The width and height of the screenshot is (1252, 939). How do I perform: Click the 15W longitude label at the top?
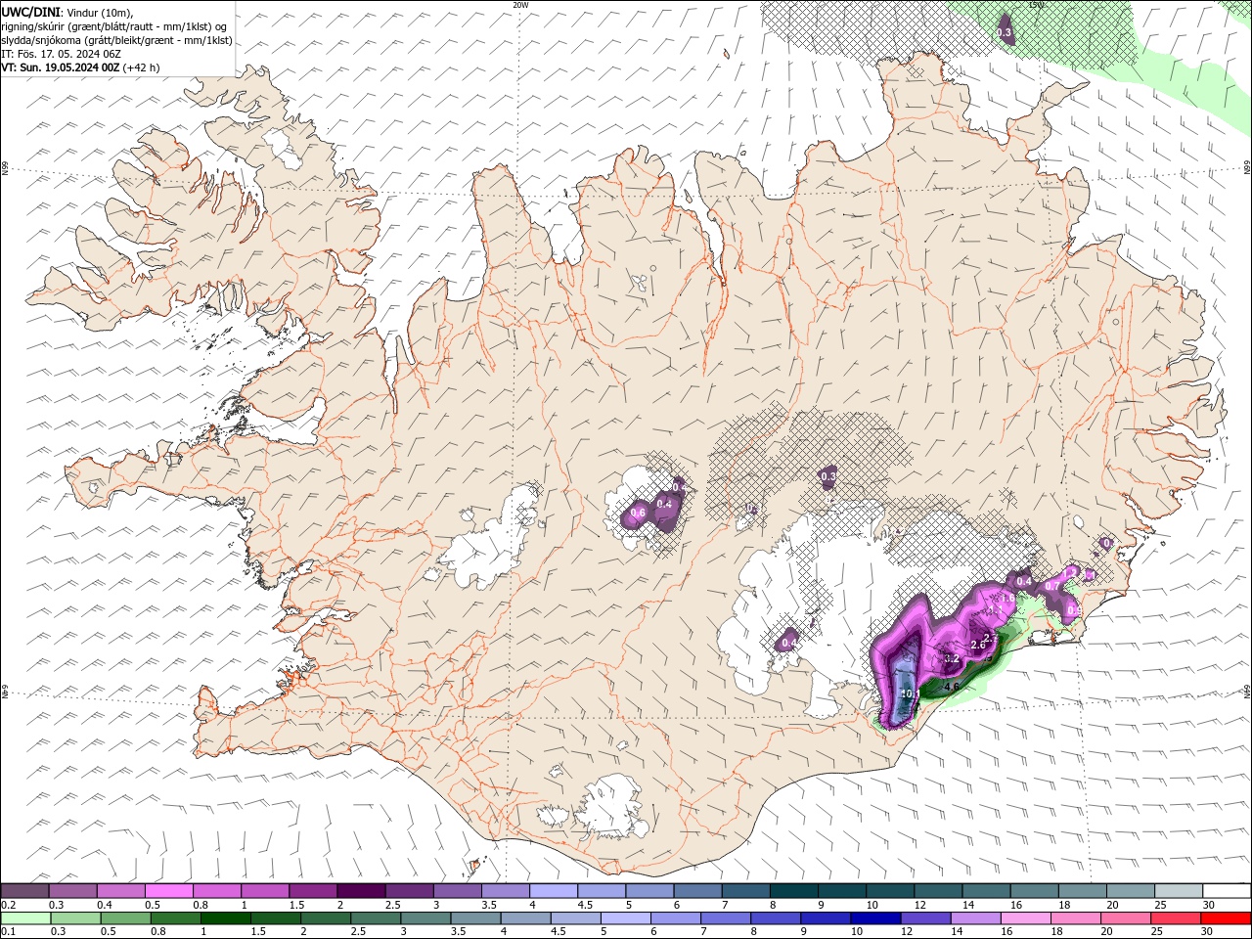point(1036,5)
